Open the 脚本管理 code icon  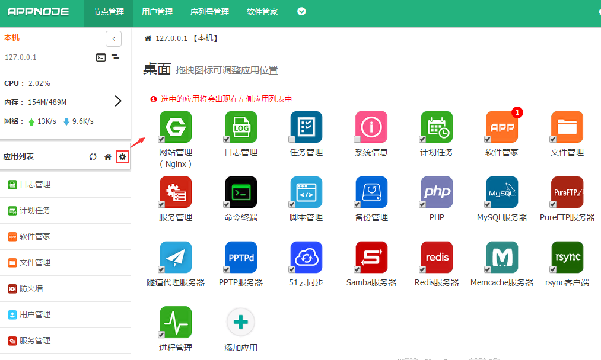[306, 192]
